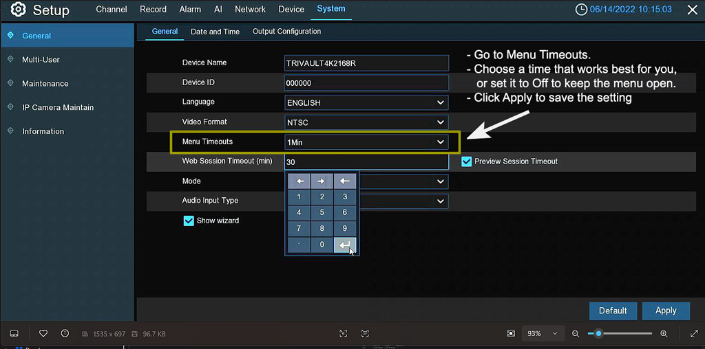Open the Alarm menu

pos(190,10)
